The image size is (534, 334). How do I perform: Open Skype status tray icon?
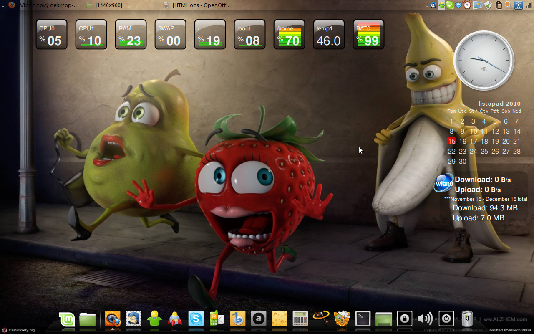[450, 5]
